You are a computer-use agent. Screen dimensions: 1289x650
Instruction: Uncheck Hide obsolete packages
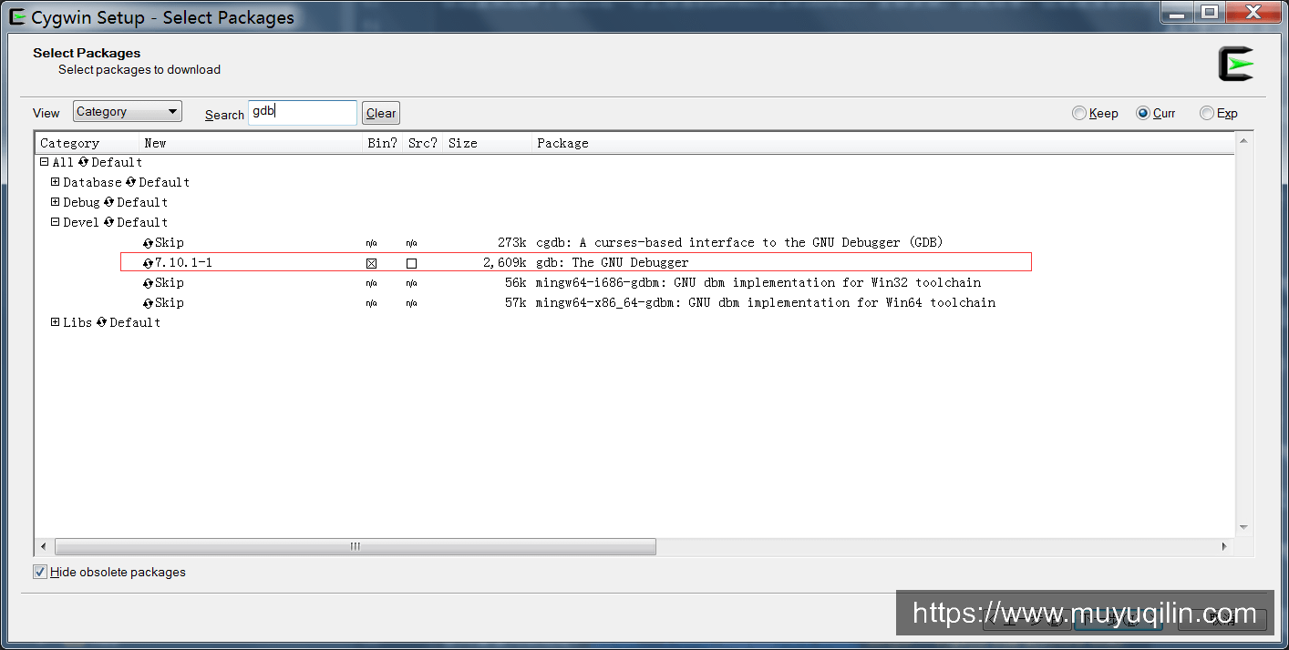tap(40, 572)
